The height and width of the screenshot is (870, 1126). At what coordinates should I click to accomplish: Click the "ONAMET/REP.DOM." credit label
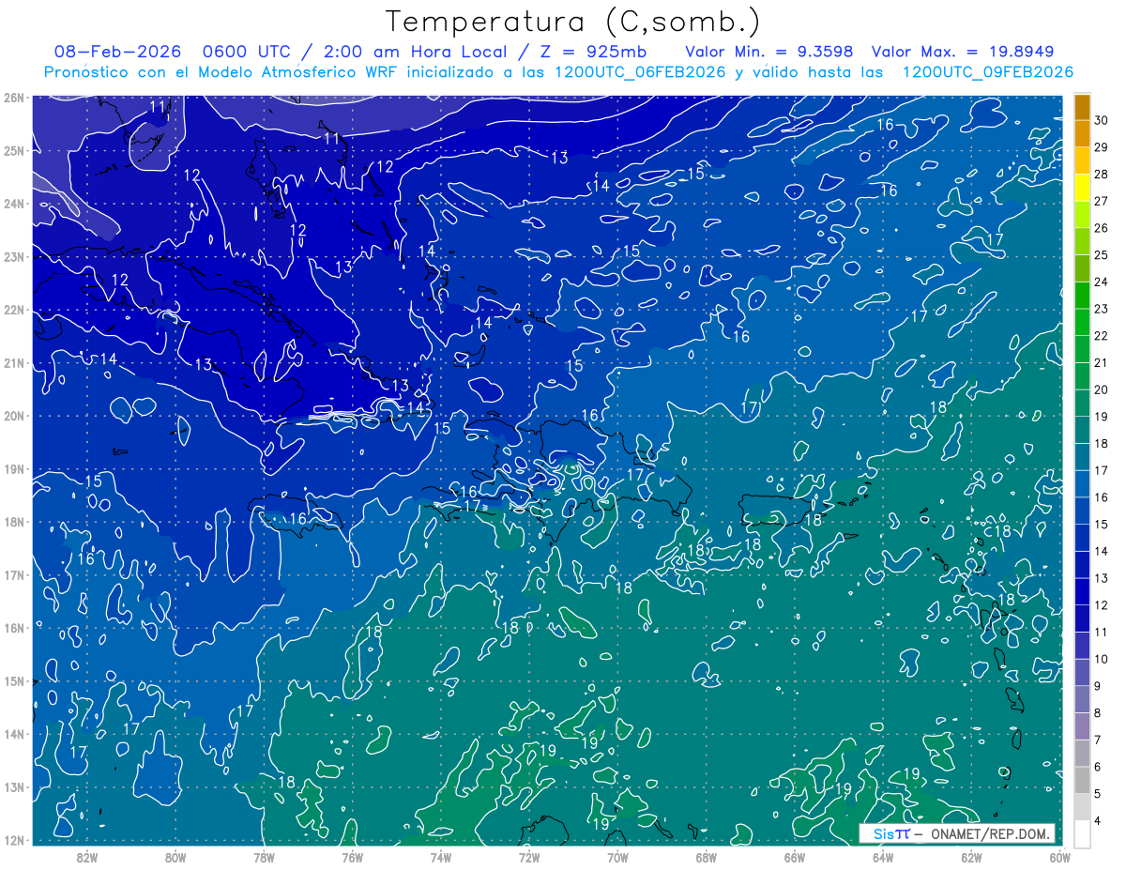tap(991, 834)
